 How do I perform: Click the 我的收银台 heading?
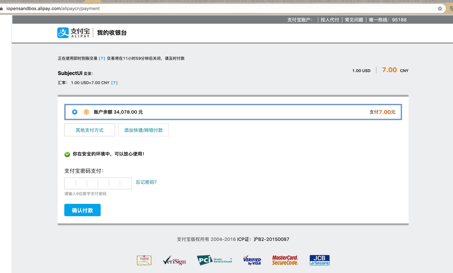tap(112, 33)
